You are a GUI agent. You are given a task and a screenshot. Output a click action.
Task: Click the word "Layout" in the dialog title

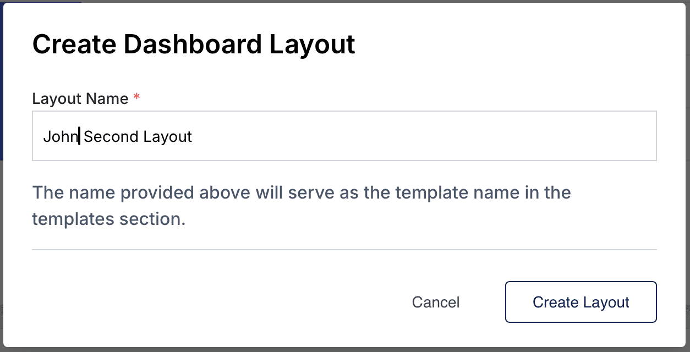point(312,44)
